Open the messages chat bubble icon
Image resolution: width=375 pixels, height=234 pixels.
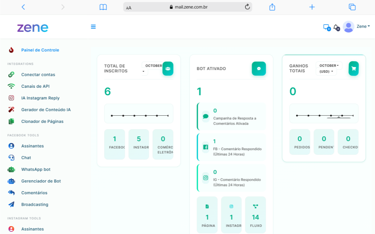(x=326, y=27)
